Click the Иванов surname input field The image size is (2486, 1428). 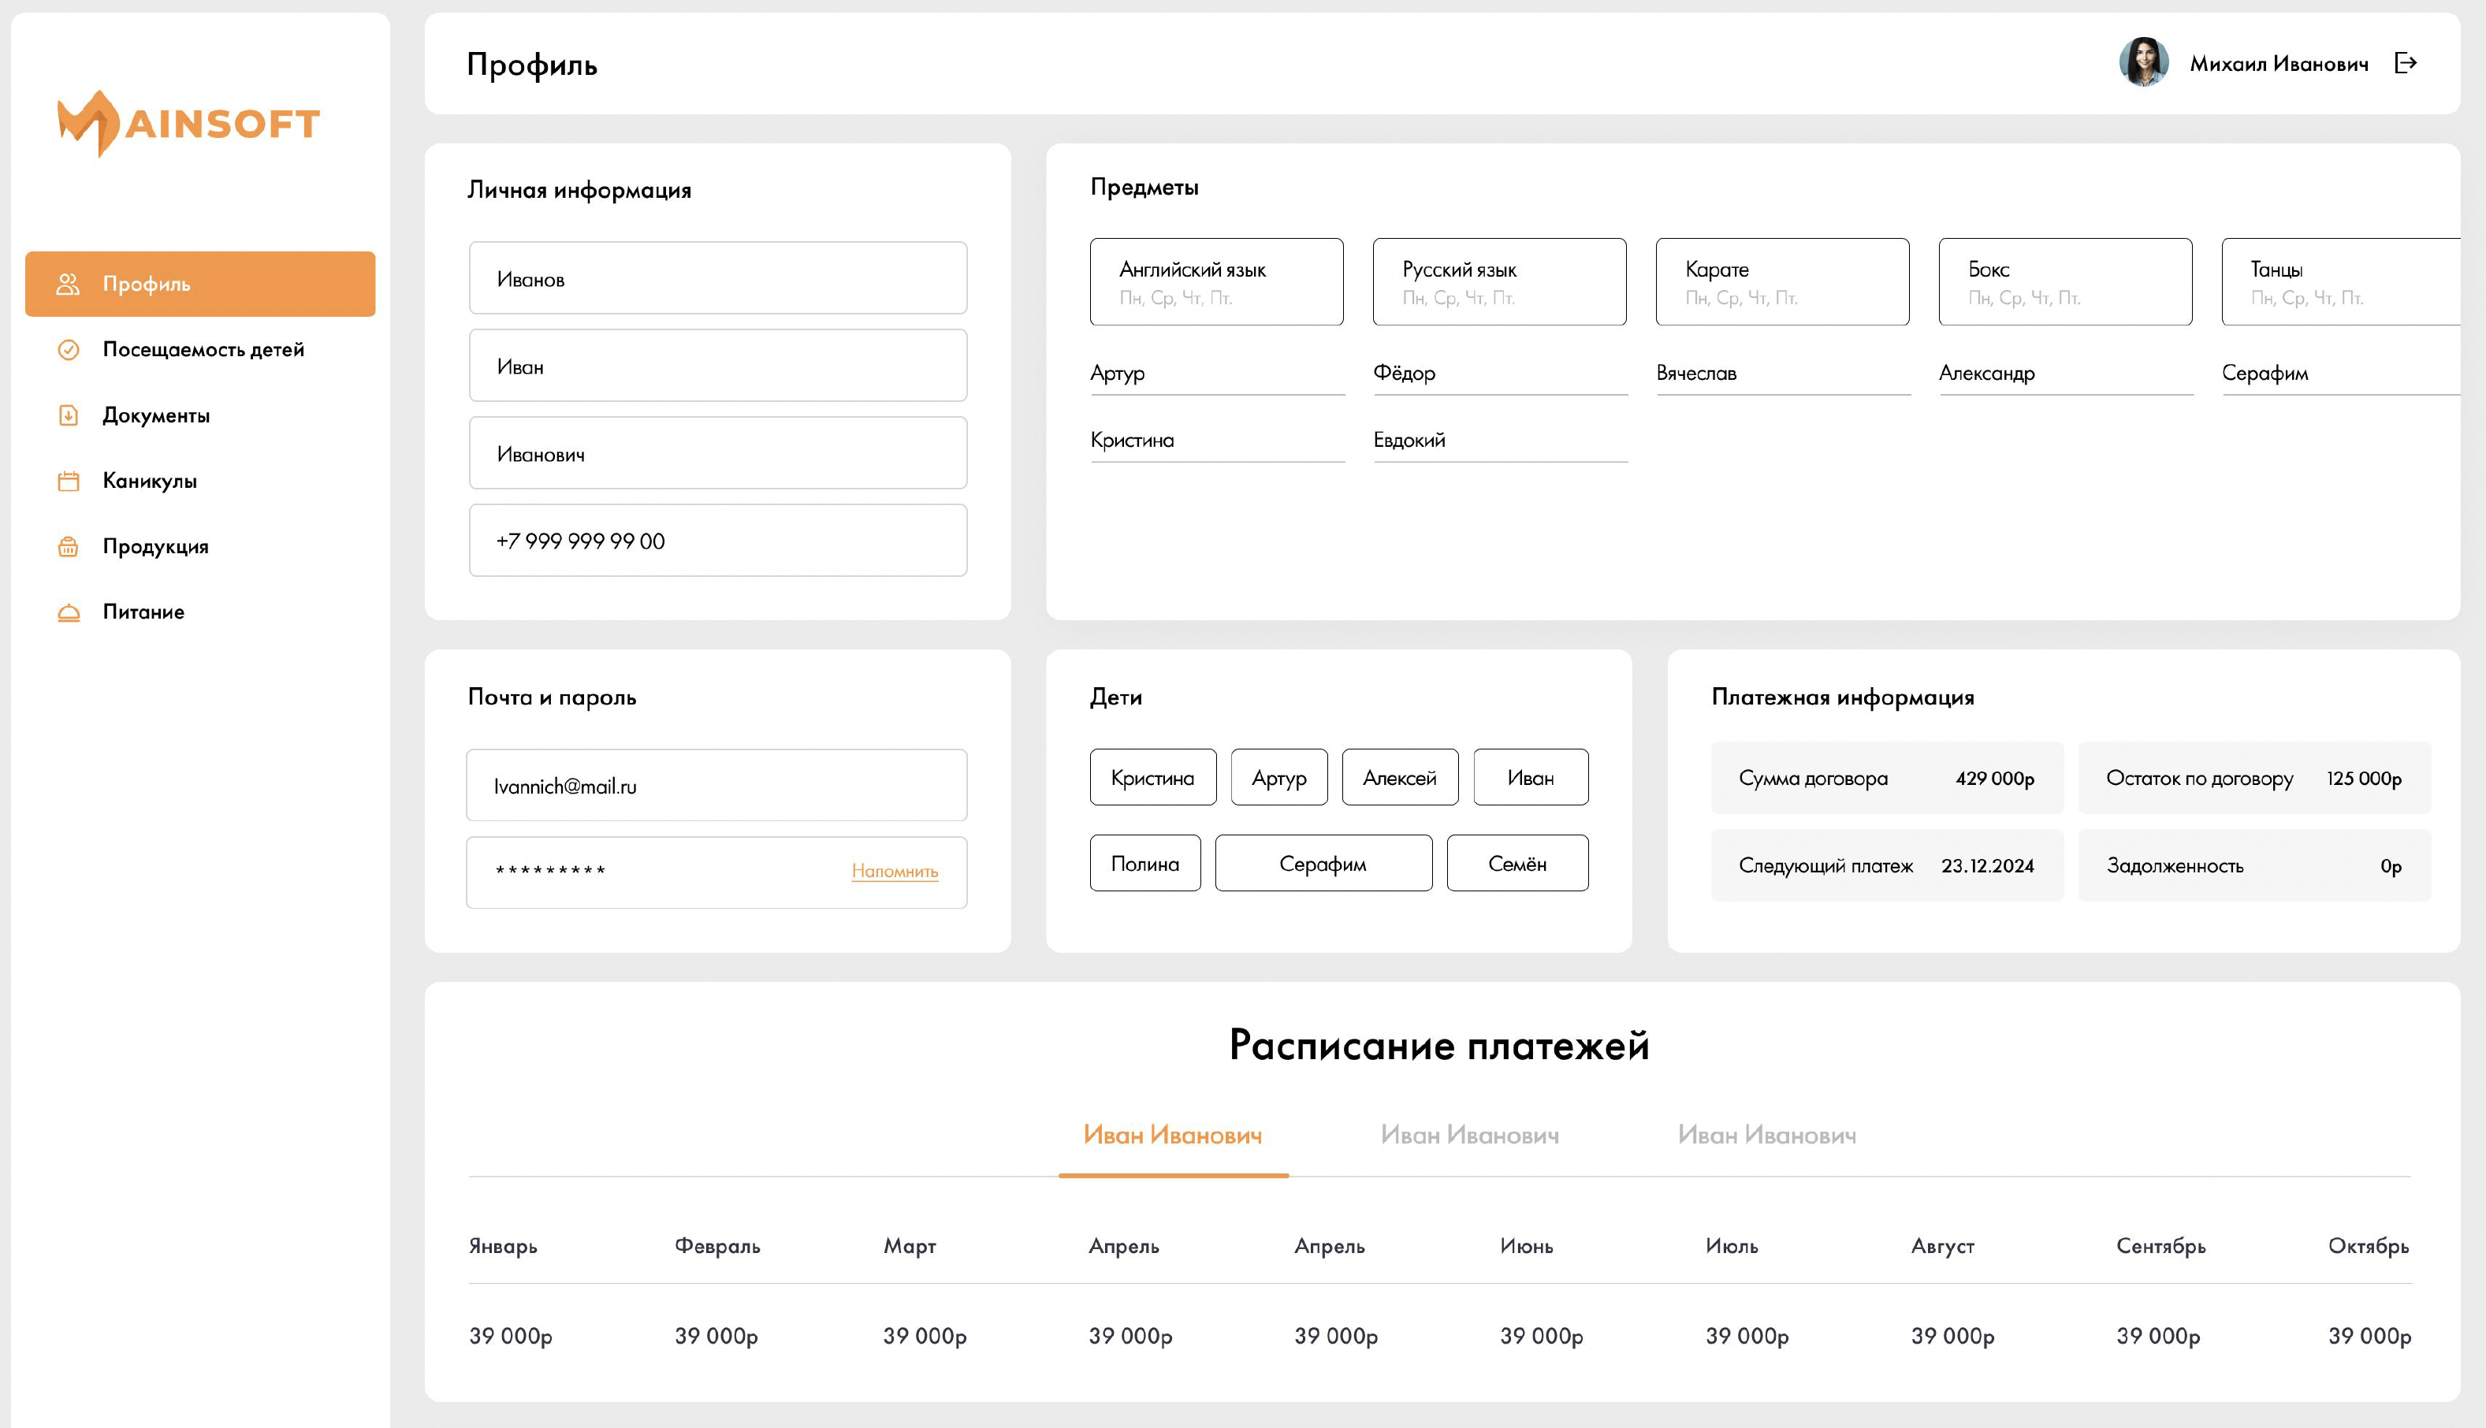click(x=716, y=278)
